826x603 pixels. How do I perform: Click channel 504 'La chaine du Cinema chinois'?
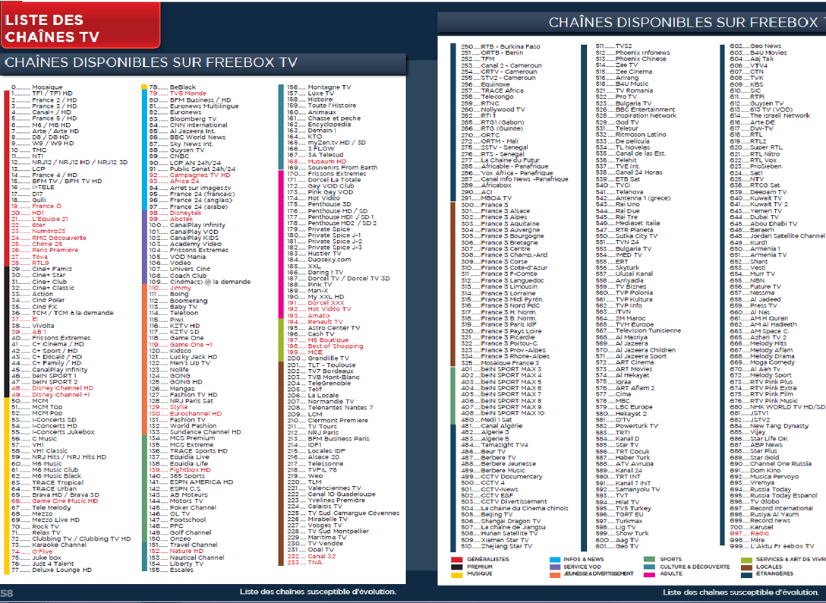pyautogui.click(x=514, y=509)
